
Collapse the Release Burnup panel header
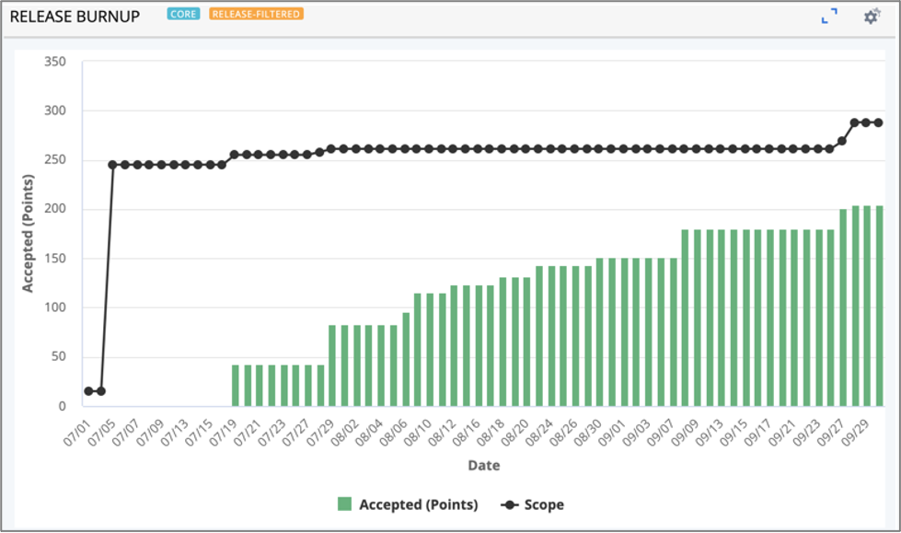click(76, 17)
